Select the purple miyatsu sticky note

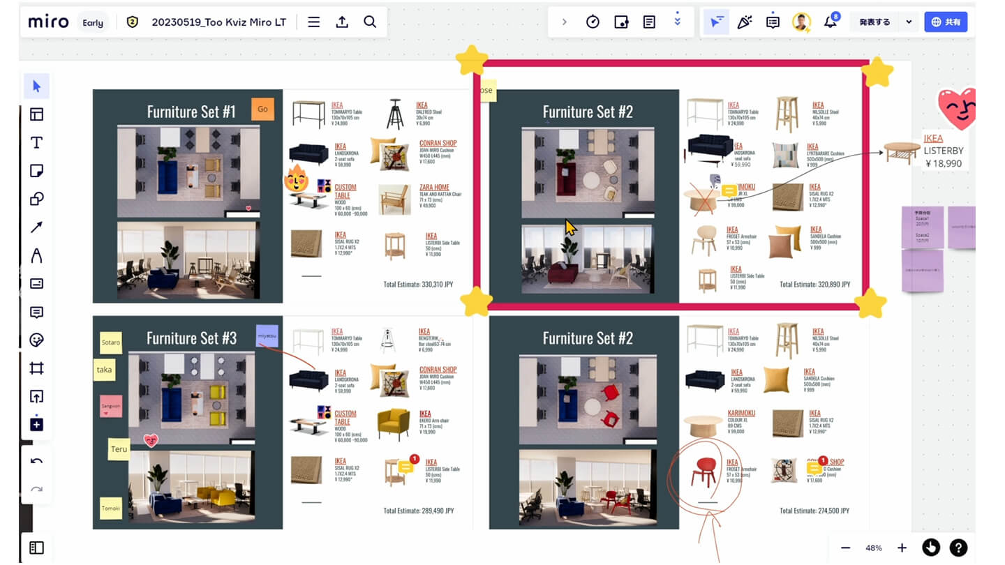267,336
